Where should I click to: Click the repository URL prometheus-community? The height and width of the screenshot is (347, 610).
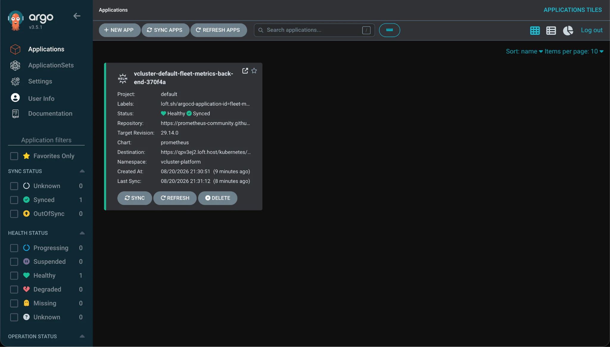tap(205, 123)
